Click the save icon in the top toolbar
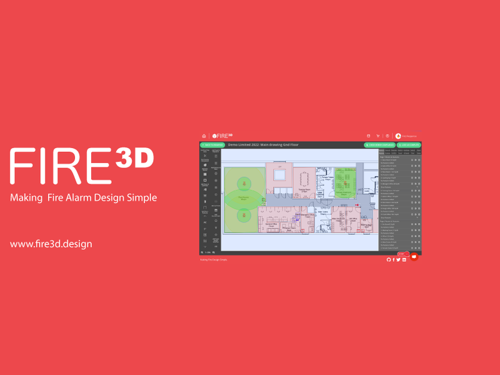The image size is (500, 375). [x=368, y=136]
